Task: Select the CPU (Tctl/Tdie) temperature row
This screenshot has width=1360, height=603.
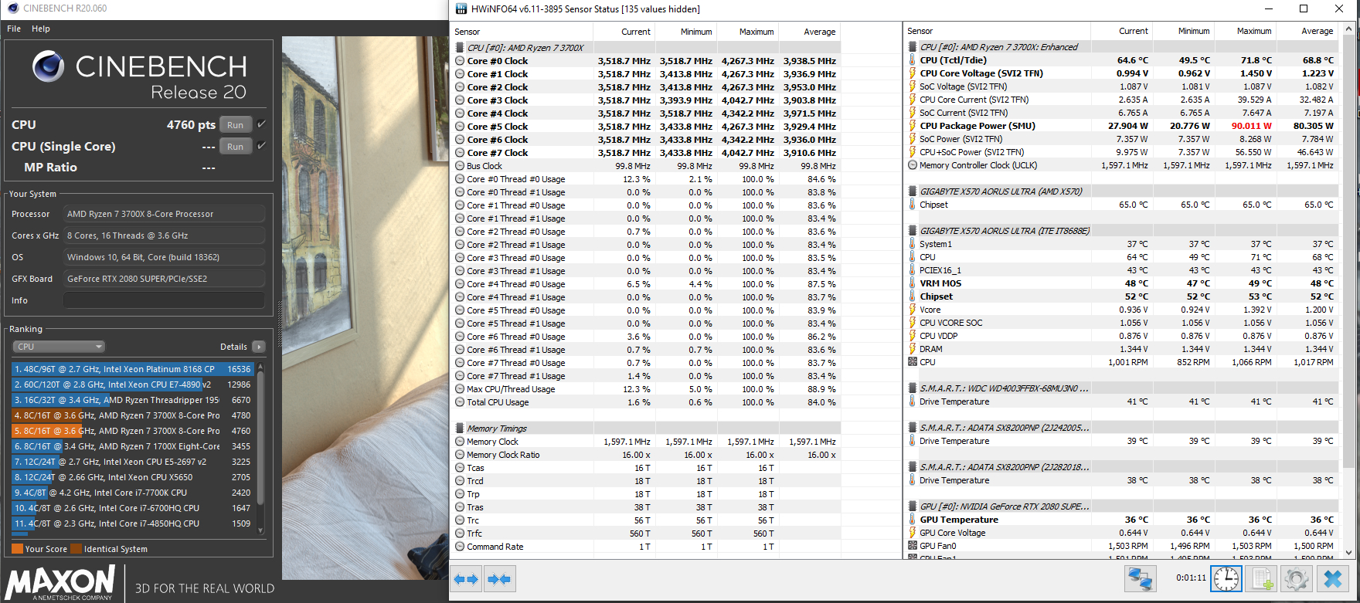Action: (x=1121, y=60)
